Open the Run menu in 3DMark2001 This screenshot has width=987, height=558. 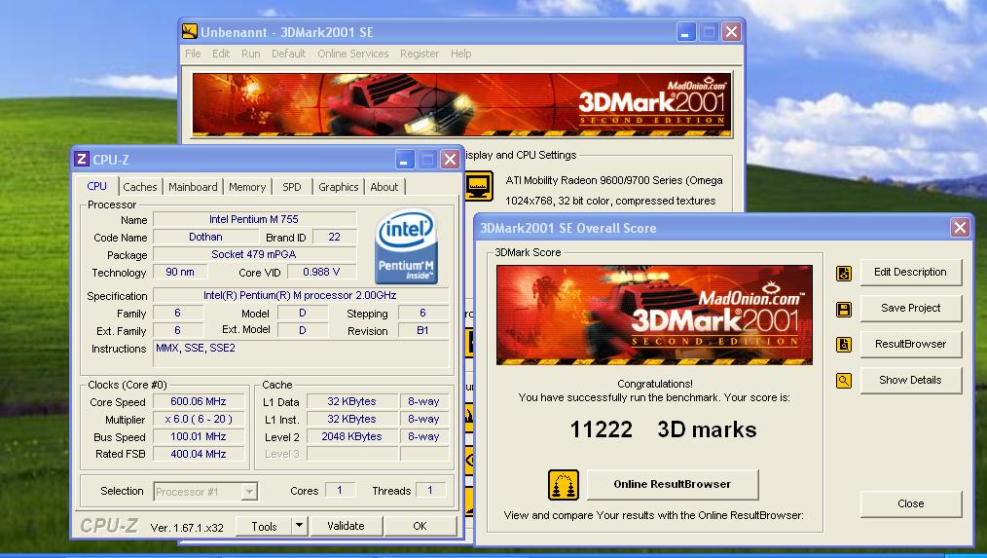tap(250, 54)
